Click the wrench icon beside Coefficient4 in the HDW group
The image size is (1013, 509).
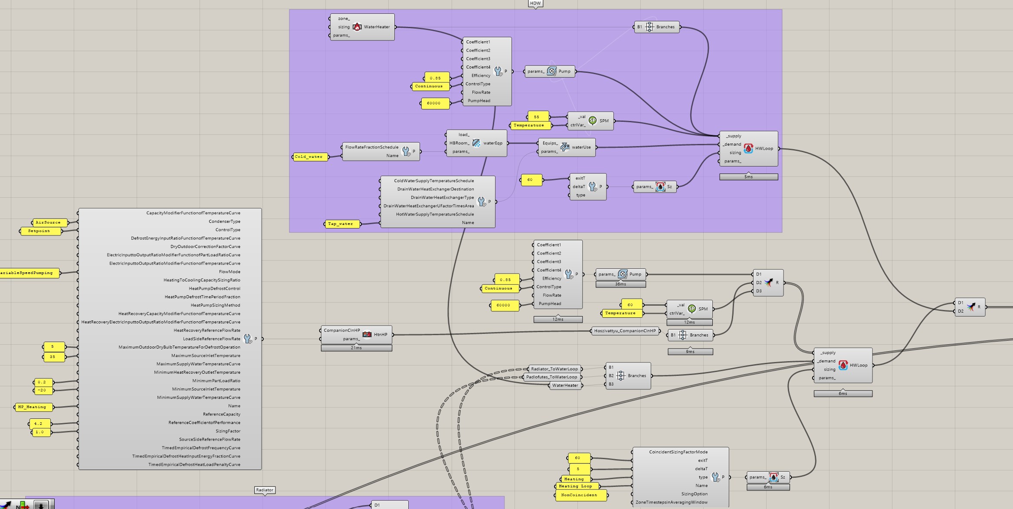[498, 71]
